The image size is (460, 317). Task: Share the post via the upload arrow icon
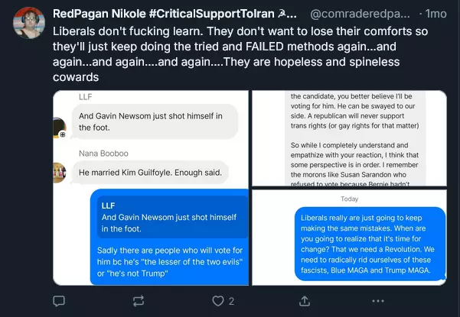coord(305,301)
